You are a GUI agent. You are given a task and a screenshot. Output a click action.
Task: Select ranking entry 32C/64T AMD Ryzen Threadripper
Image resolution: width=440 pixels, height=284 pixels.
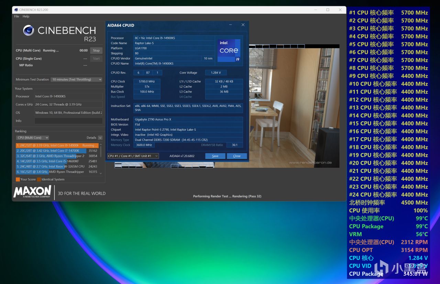coord(57,156)
